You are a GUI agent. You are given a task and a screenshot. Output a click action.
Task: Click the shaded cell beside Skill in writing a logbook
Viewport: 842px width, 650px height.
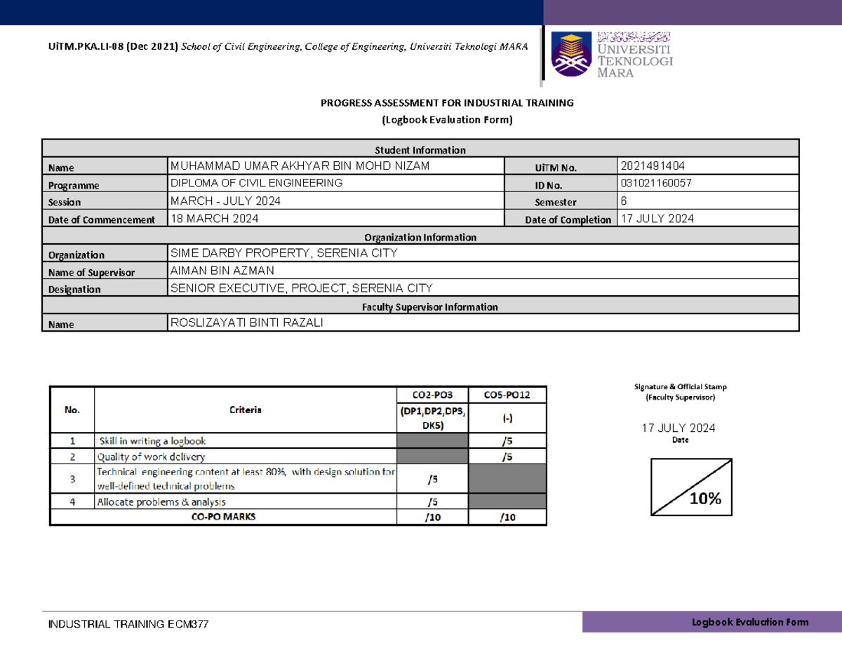tap(432, 440)
